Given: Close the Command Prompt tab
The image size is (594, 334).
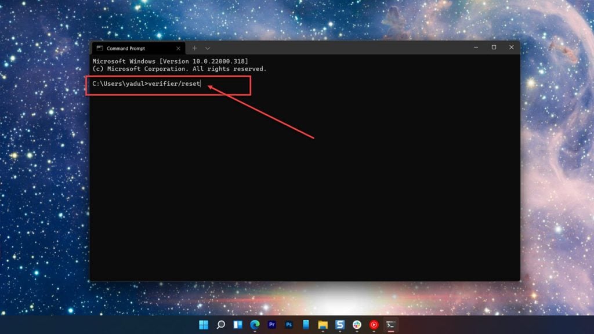Looking at the screenshot, I should pyautogui.click(x=178, y=49).
